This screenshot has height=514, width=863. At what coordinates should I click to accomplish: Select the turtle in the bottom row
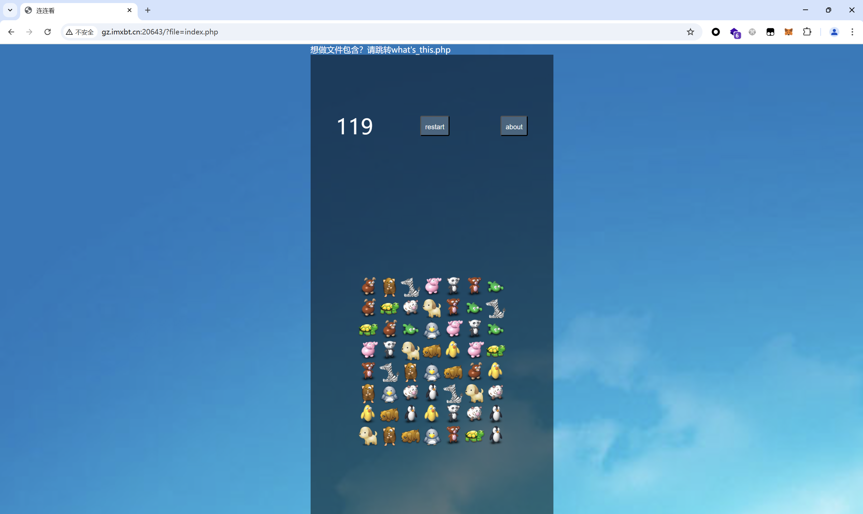pyautogui.click(x=474, y=435)
